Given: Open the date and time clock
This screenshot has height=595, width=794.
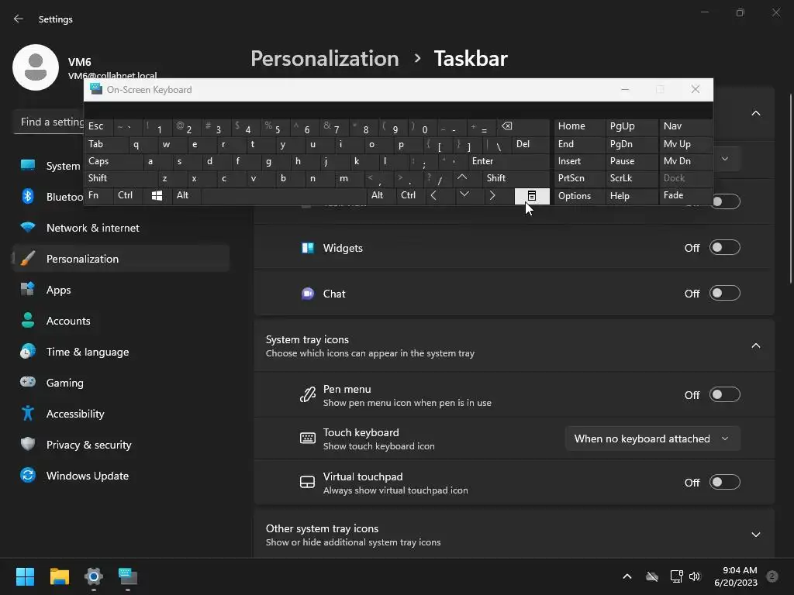Looking at the screenshot, I should 736,576.
